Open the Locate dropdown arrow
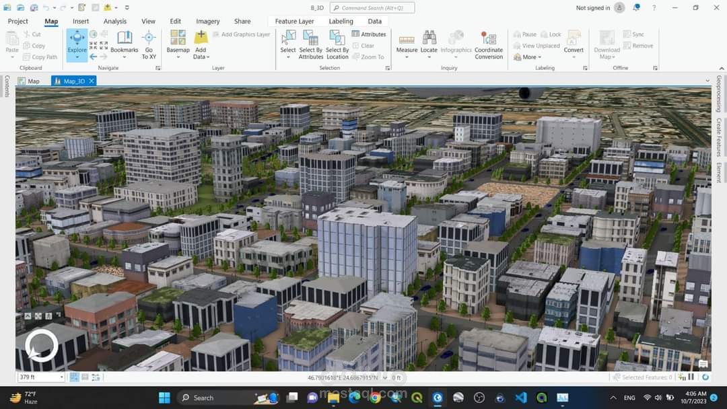The width and height of the screenshot is (727, 409). coord(429,57)
